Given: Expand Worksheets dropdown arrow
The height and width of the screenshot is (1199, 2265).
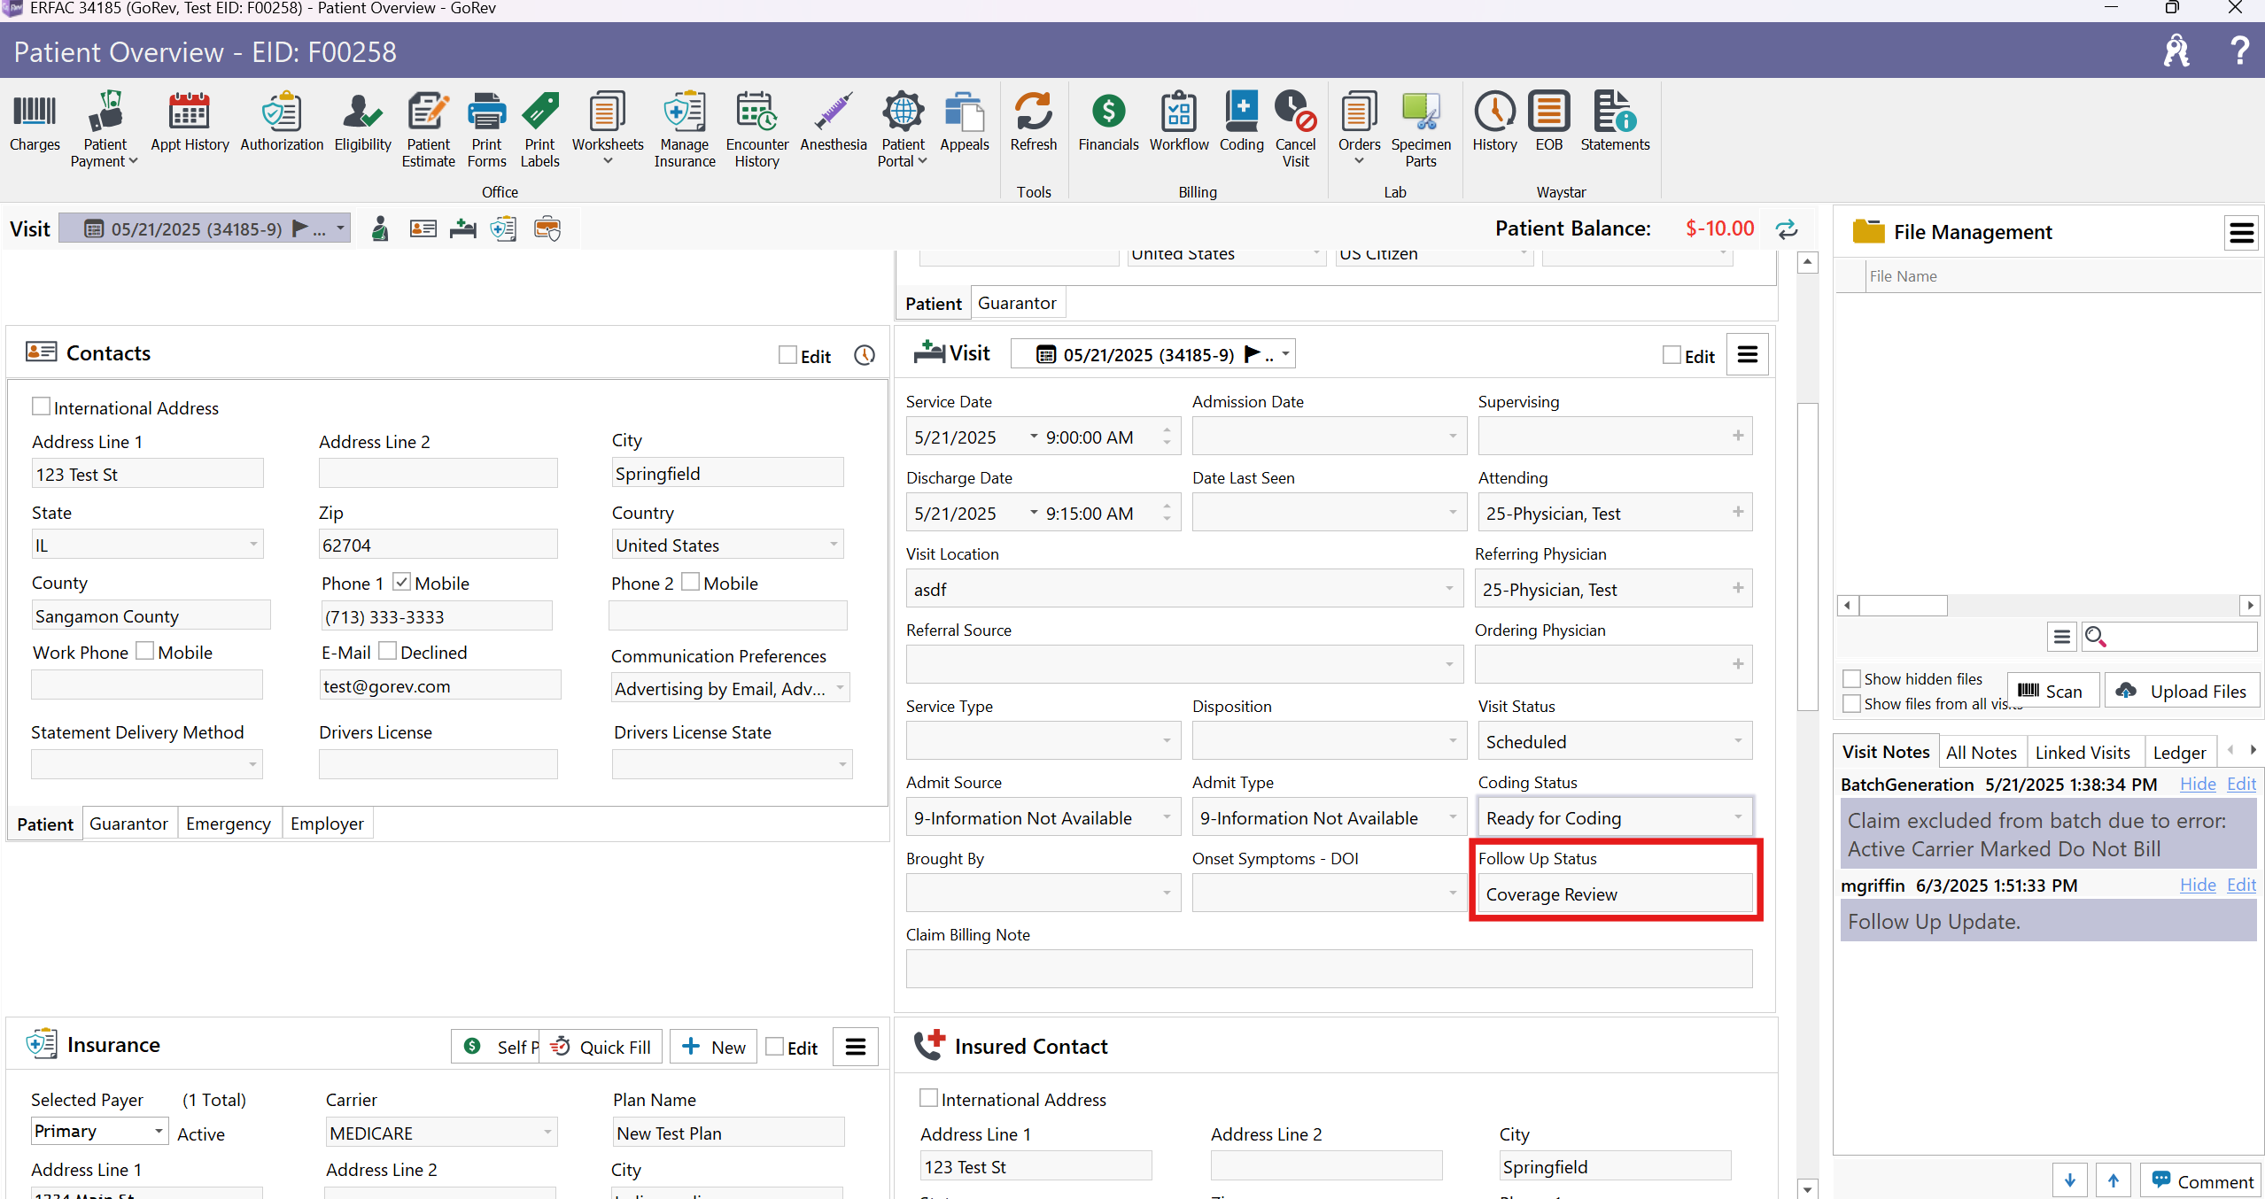Looking at the screenshot, I should point(608,161).
